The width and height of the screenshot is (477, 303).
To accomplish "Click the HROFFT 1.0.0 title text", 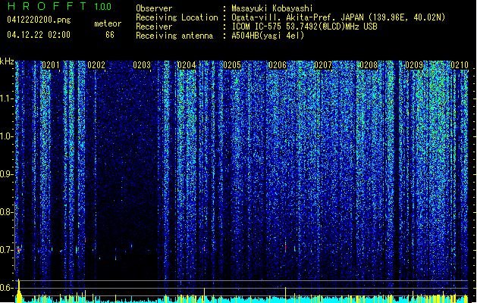I will tap(60, 6).
